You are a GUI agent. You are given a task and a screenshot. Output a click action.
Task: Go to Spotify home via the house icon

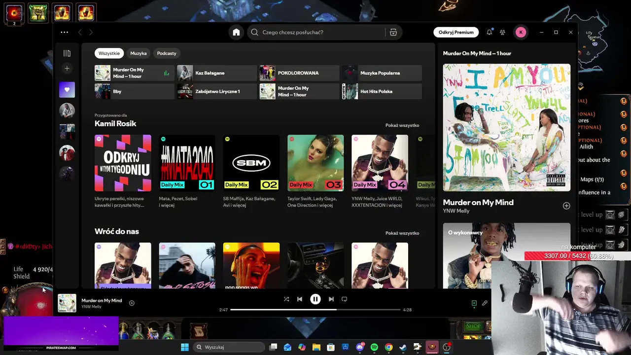tap(236, 32)
